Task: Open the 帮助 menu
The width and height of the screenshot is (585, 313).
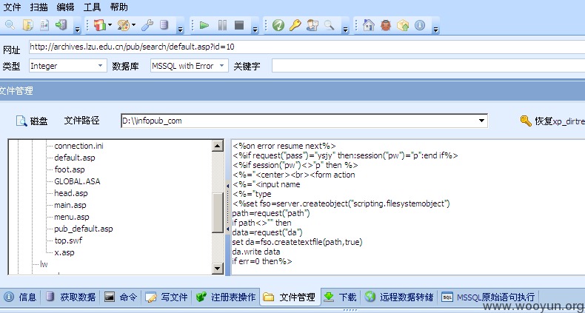Action: tap(119, 7)
